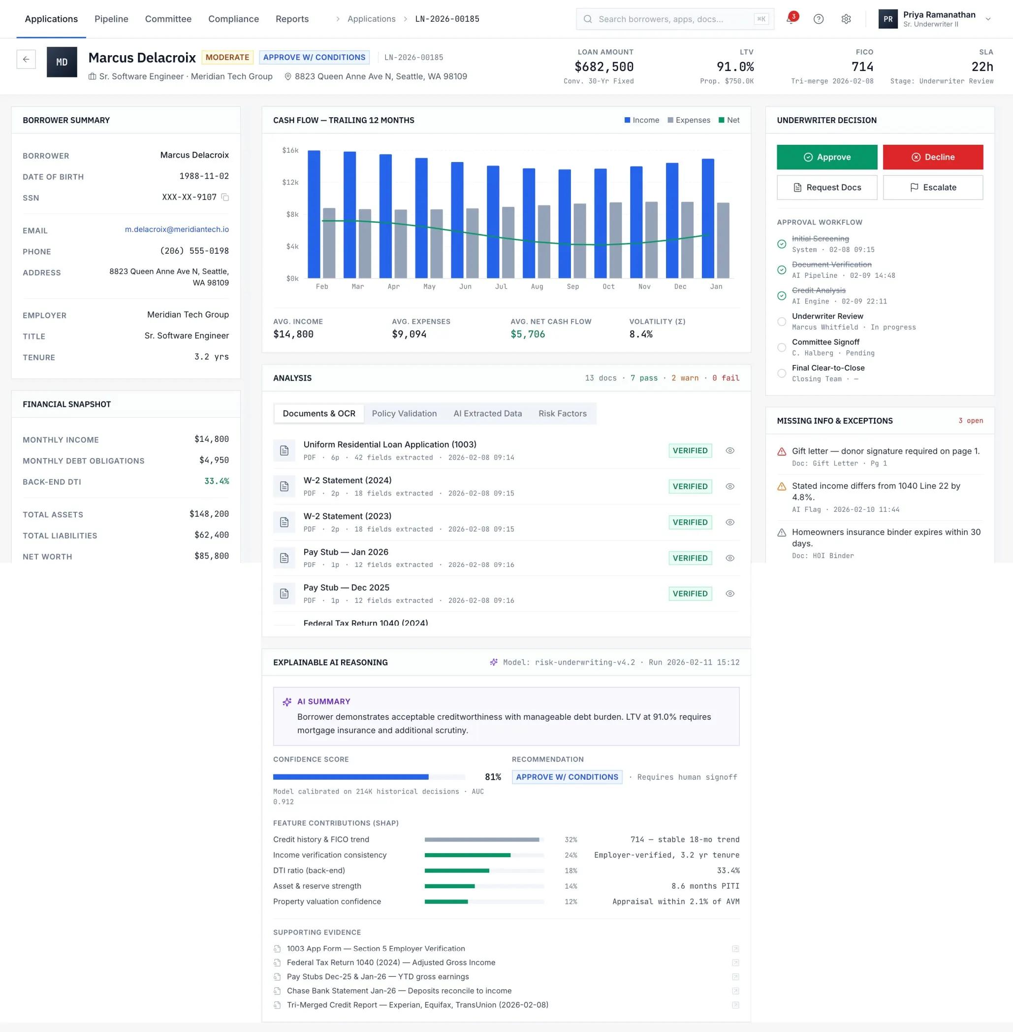Click the back arrow button
Screen dimensions: 1013x1032
tap(26, 59)
